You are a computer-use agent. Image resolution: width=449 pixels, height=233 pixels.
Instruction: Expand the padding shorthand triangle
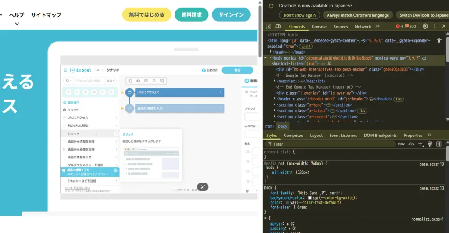tap(290, 229)
